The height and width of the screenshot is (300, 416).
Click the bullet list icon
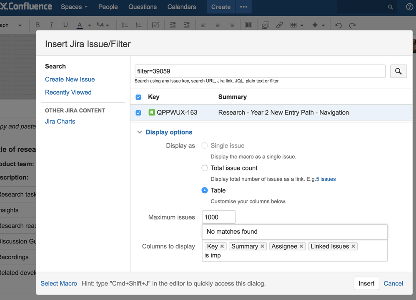point(125,25)
